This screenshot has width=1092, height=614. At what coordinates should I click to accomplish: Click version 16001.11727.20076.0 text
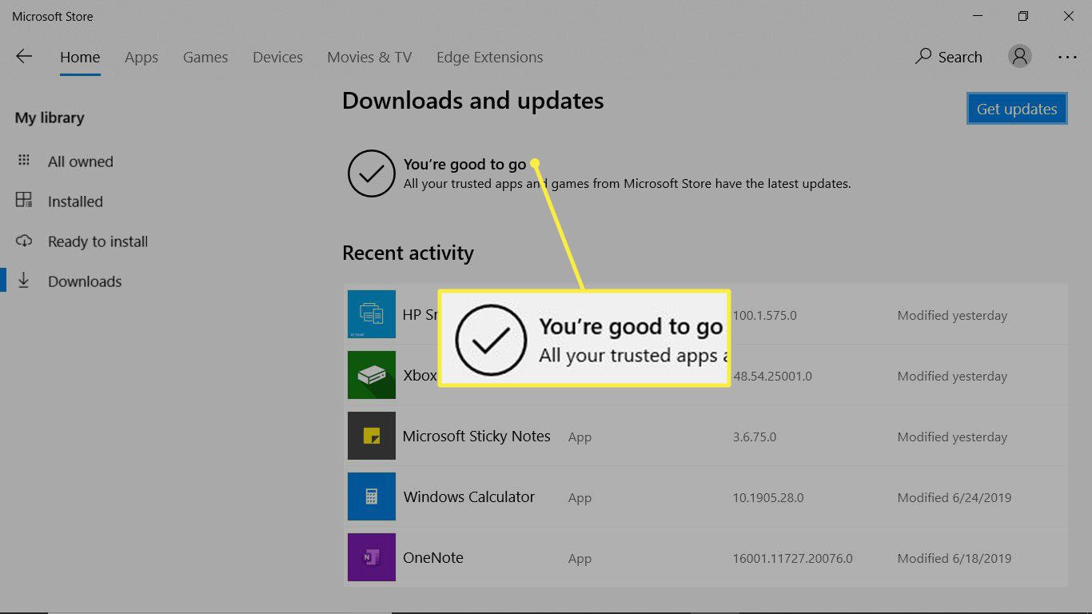(793, 559)
